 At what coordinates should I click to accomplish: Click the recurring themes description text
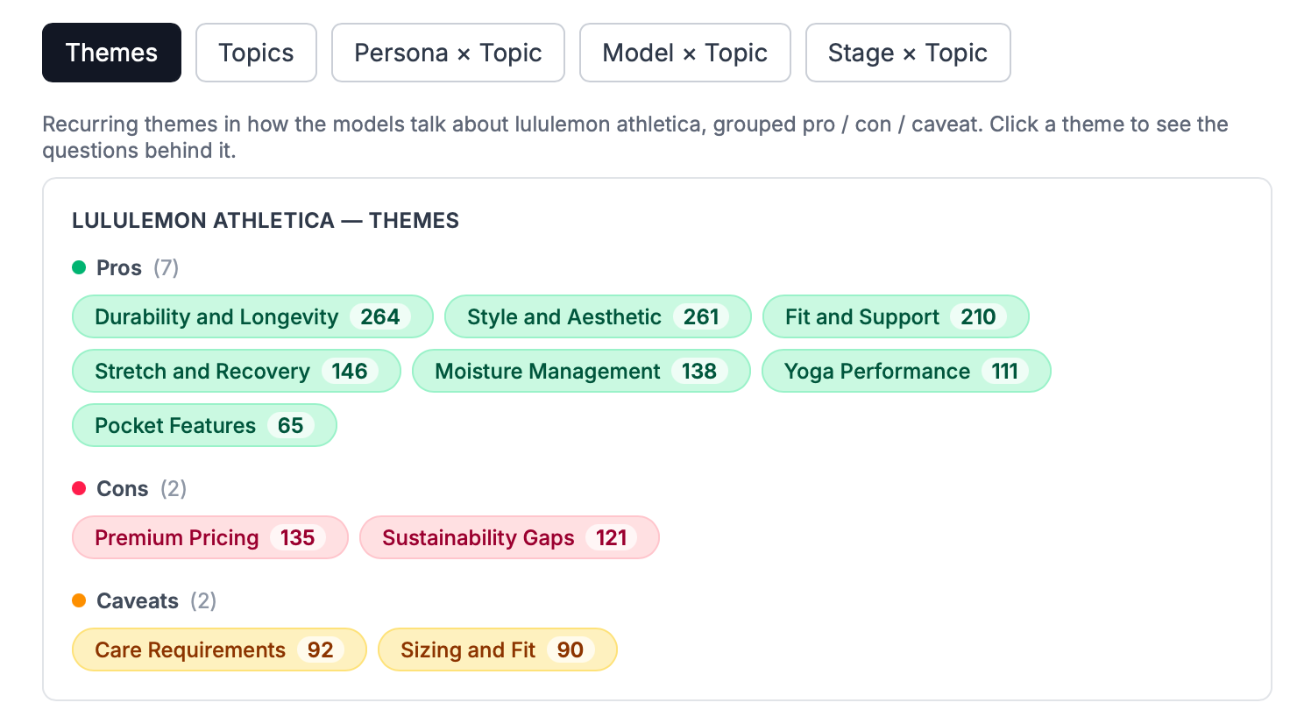635,137
